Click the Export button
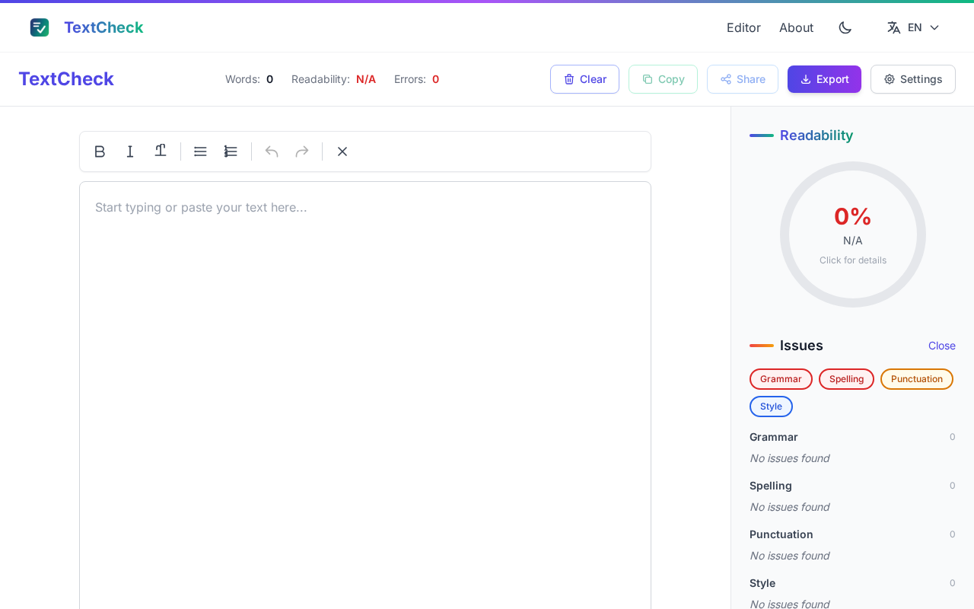The width and height of the screenshot is (974, 609). tap(824, 79)
